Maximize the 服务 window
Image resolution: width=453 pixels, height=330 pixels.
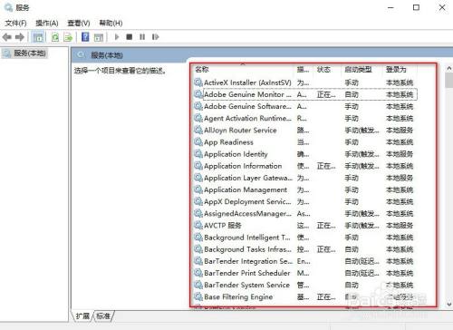coord(416,7)
